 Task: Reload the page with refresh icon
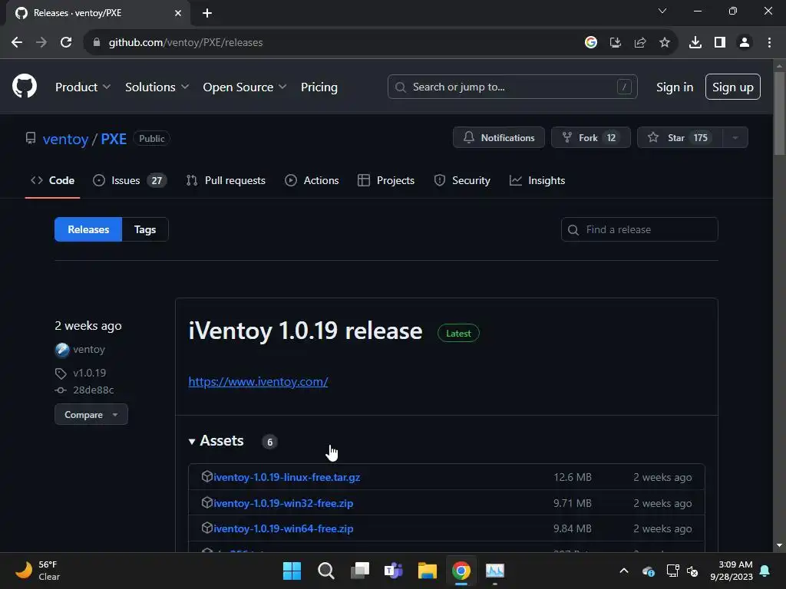[x=66, y=43]
